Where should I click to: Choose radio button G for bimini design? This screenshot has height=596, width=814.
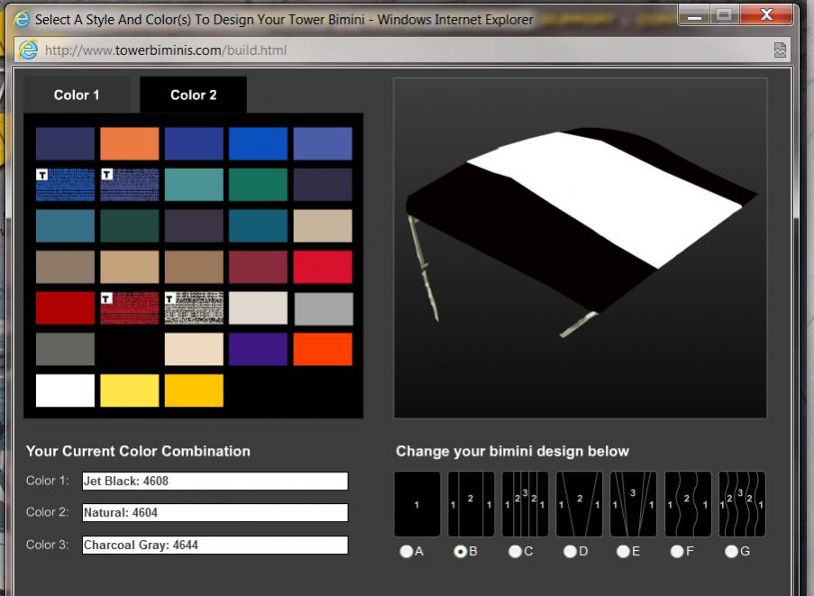(731, 551)
